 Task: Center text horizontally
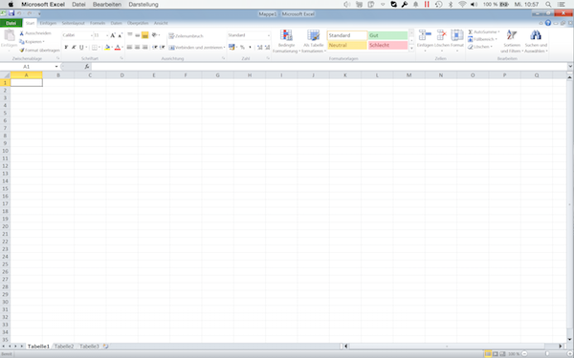(137, 47)
